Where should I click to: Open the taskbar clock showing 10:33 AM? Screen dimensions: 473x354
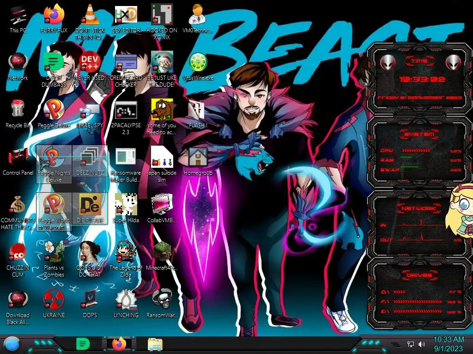448,344
